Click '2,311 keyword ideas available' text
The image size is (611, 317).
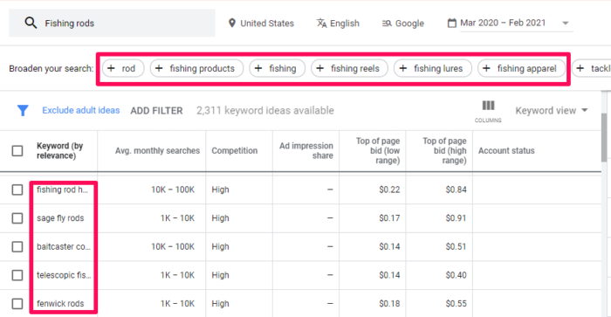(265, 110)
